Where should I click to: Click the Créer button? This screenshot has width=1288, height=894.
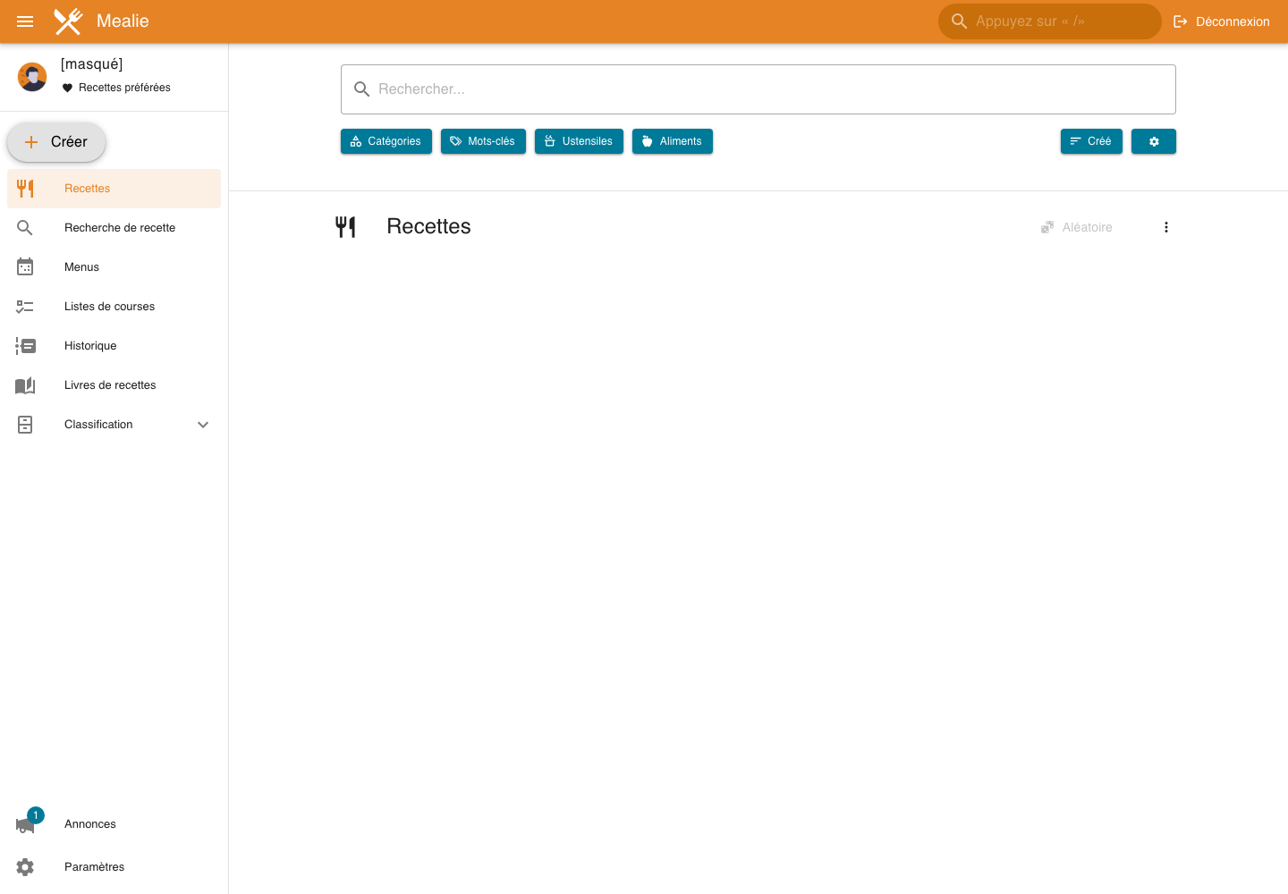(x=56, y=142)
